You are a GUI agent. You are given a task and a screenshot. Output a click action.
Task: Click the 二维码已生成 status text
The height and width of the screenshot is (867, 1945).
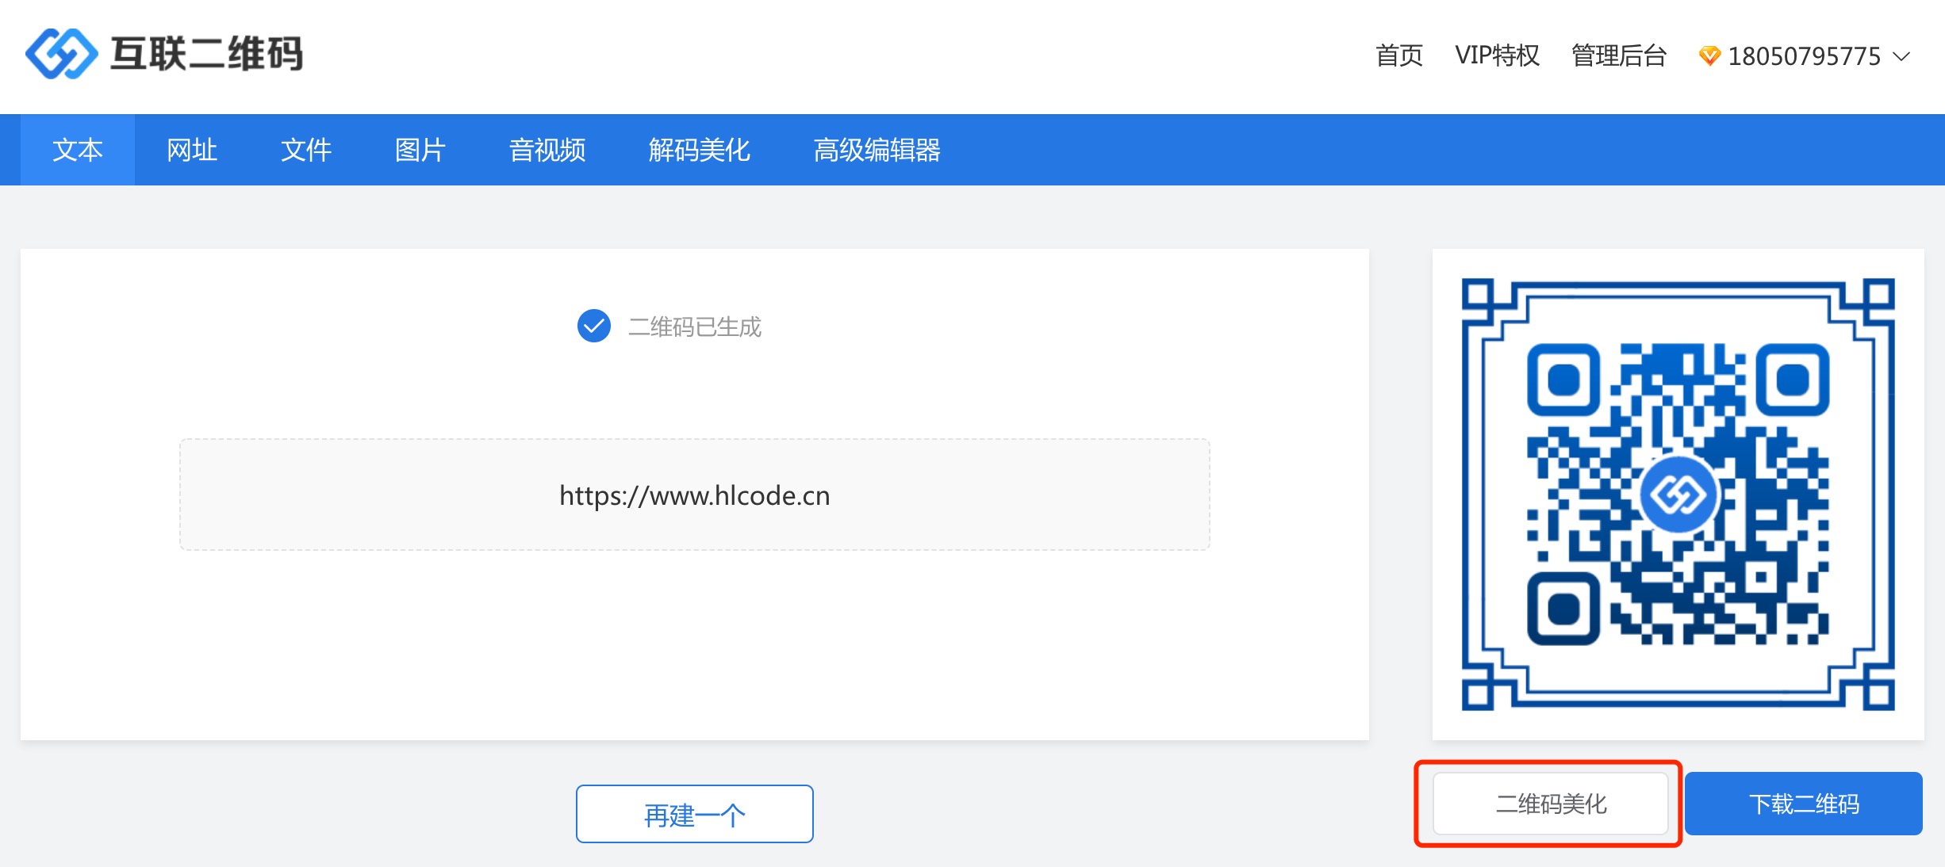tap(695, 327)
